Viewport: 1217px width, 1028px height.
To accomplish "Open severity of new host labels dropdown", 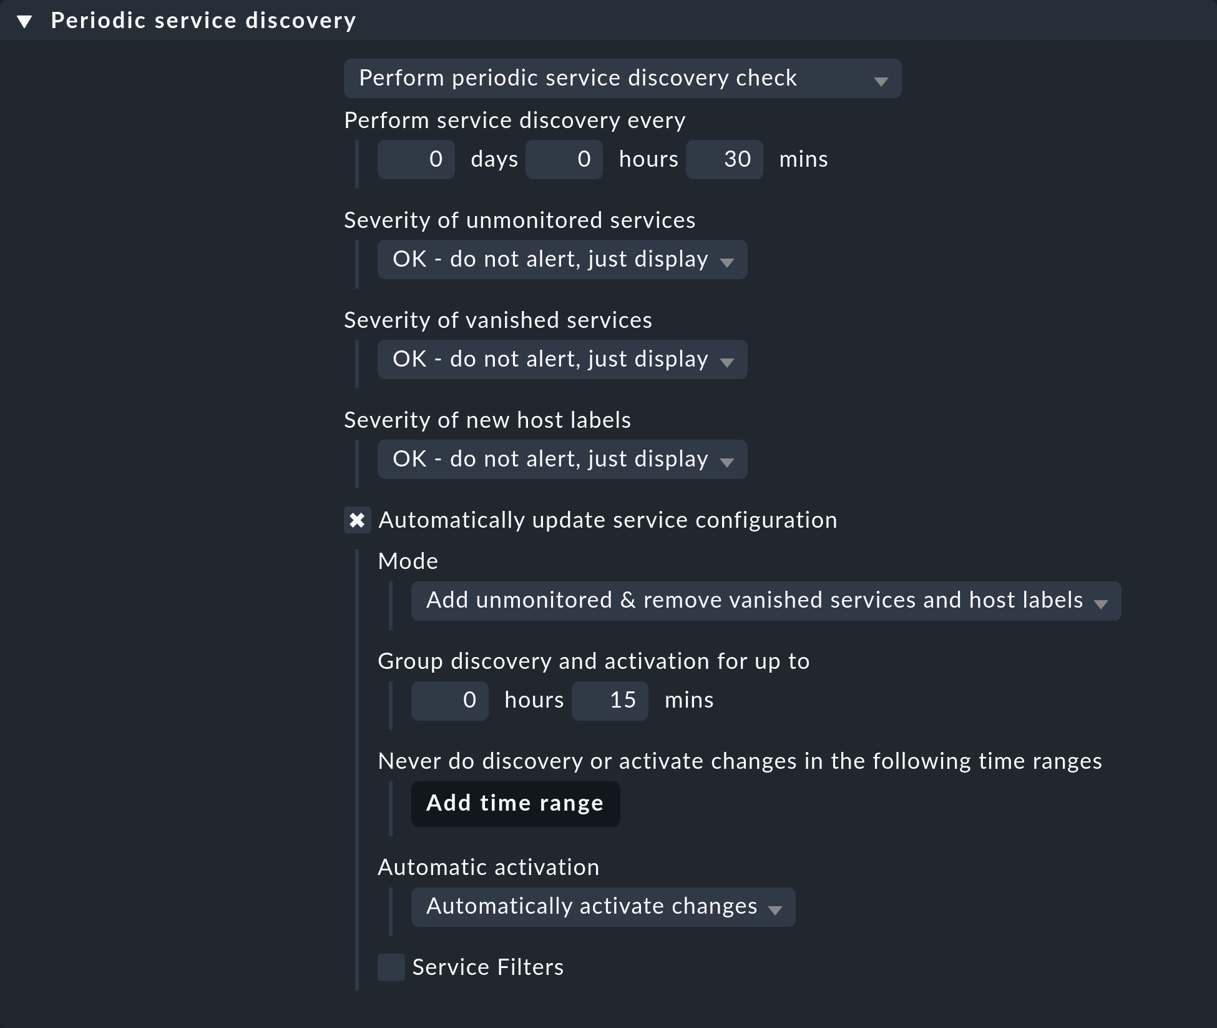I will 562,460.
